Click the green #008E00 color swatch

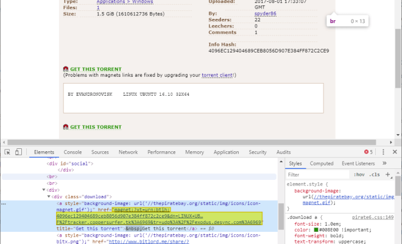tap(316, 229)
